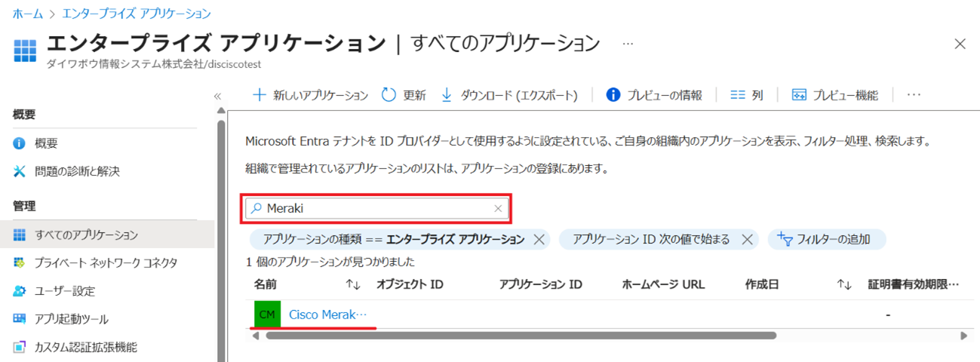Remove the application type filter pill
The width and height of the screenshot is (980, 362).
click(539, 240)
